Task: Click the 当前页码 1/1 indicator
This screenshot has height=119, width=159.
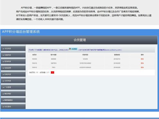Action: click(34, 72)
